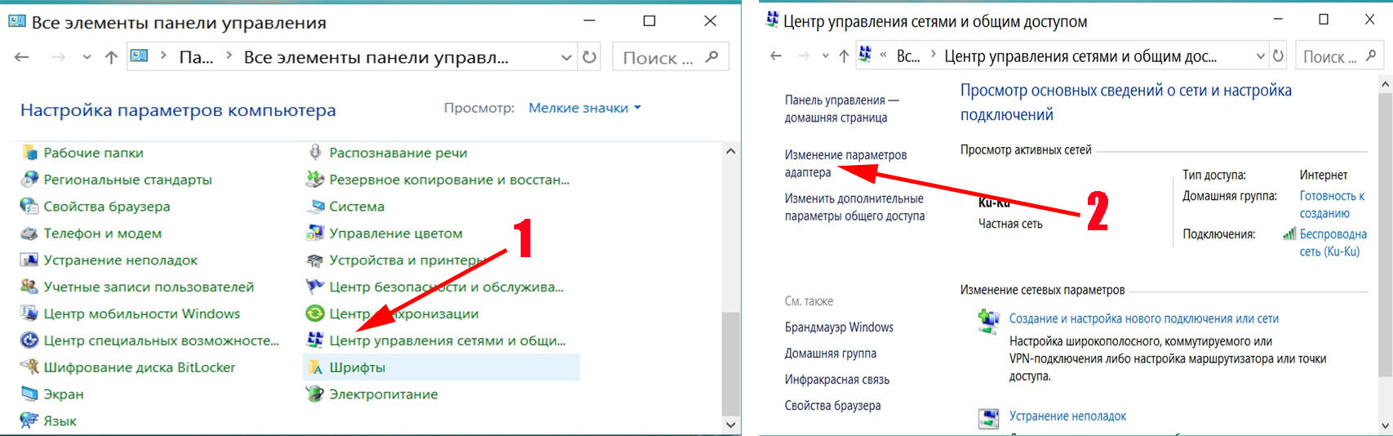
Task: Click the Управление цветом icon
Action: click(315, 234)
